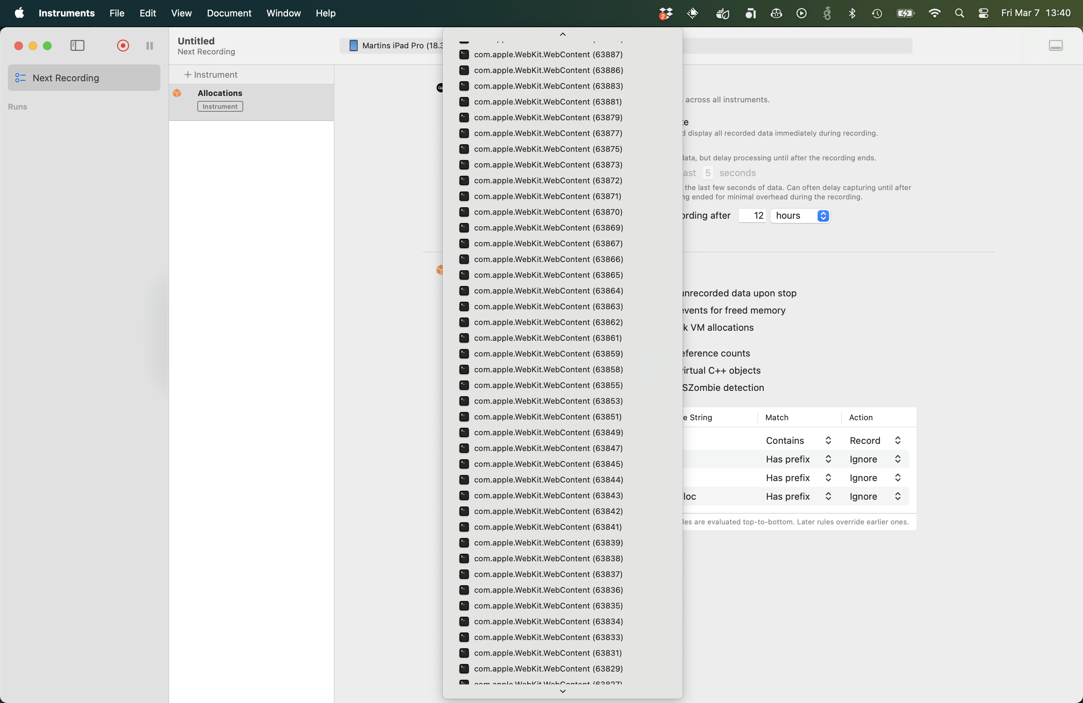Screen dimensions: 1083x703
Task: Choose com.apple.WebKit.WebContent (63842)
Action: coord(562,511)
